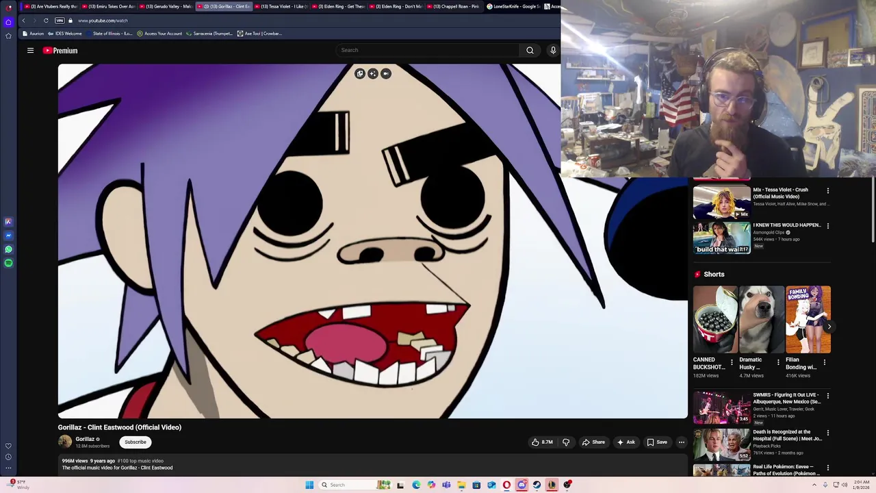This screenshot has width=876, height=493.
Task: Open Axe Tool Crowbar bookmark
Action: [x=259, y=34]
